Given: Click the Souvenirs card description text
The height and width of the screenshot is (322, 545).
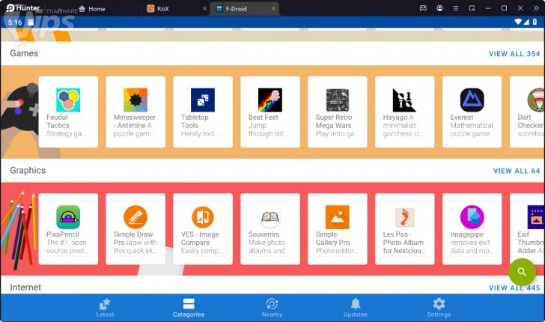Looking at the screenshot, I should [269, 246].
